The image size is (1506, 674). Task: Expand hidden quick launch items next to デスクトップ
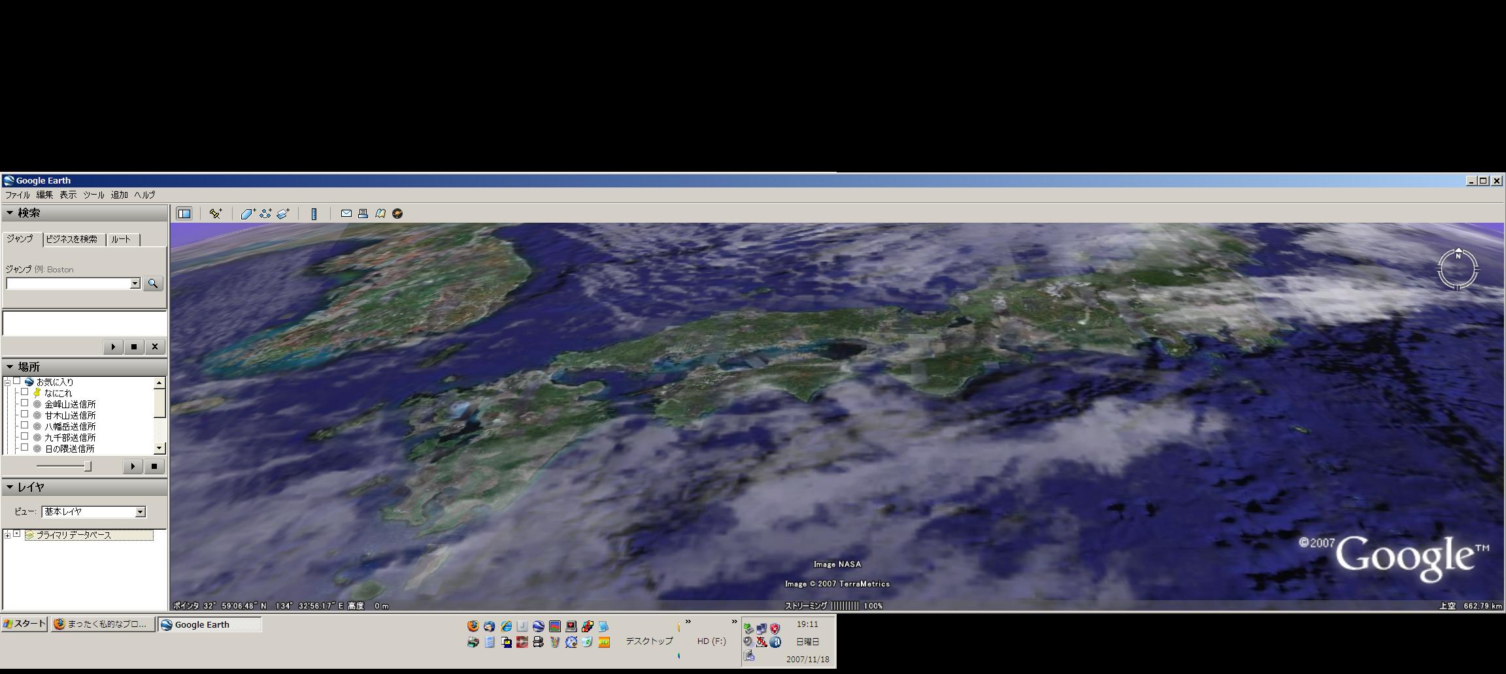click(688, 622)
